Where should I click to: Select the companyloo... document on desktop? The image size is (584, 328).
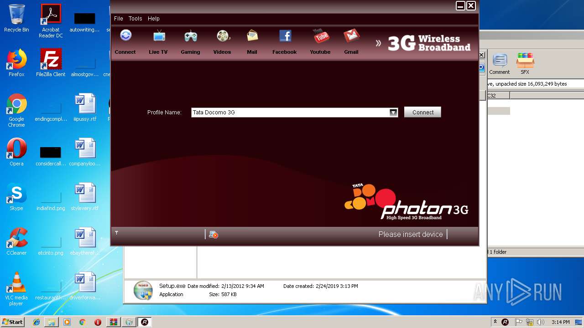(85, 152)
